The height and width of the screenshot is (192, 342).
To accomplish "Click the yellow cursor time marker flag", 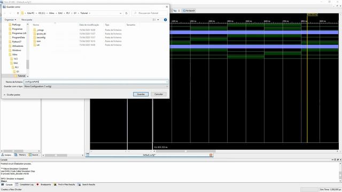I will click(x=312, y=14).
